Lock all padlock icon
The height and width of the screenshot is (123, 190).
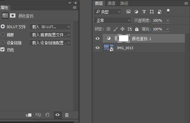(137, 29)
